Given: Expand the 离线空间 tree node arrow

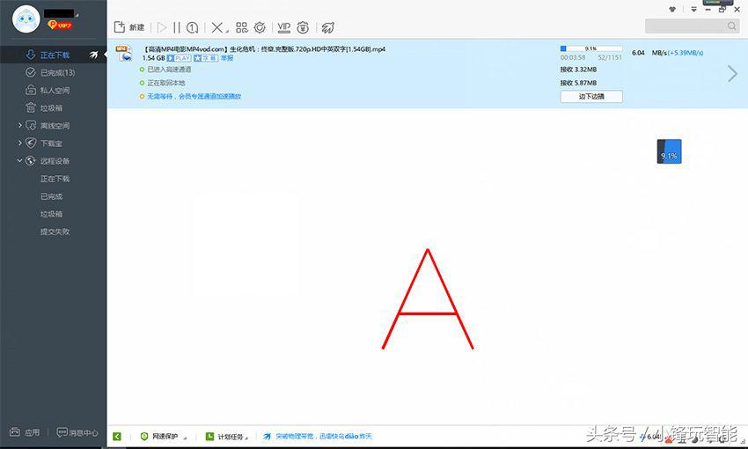Looking at the screenshot, I should pos(20,126).
